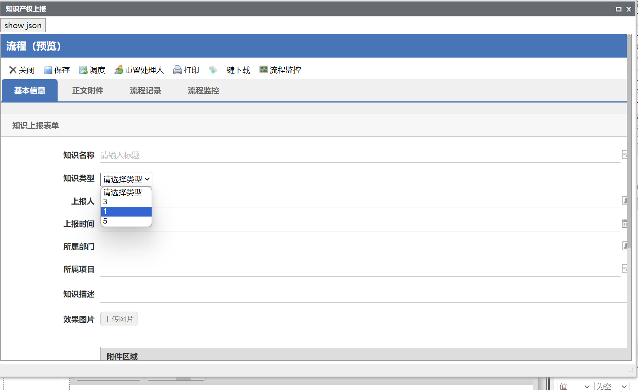Select option 请选择类型 in the dropdown list
The width and height of the screenshot is (638, 390).
(x=126, y=192)
